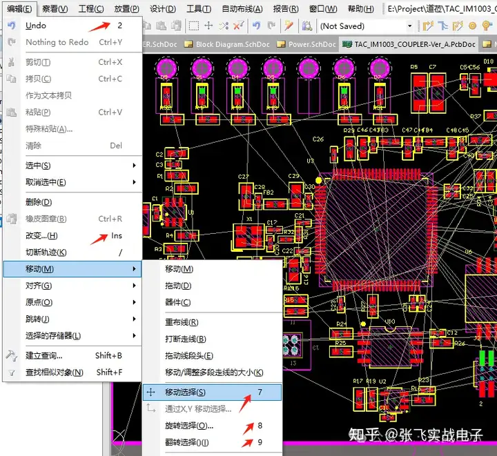The image size is (497, 456).
Task: Open the 报告(R) menu
Action: (x=286, y=8)
